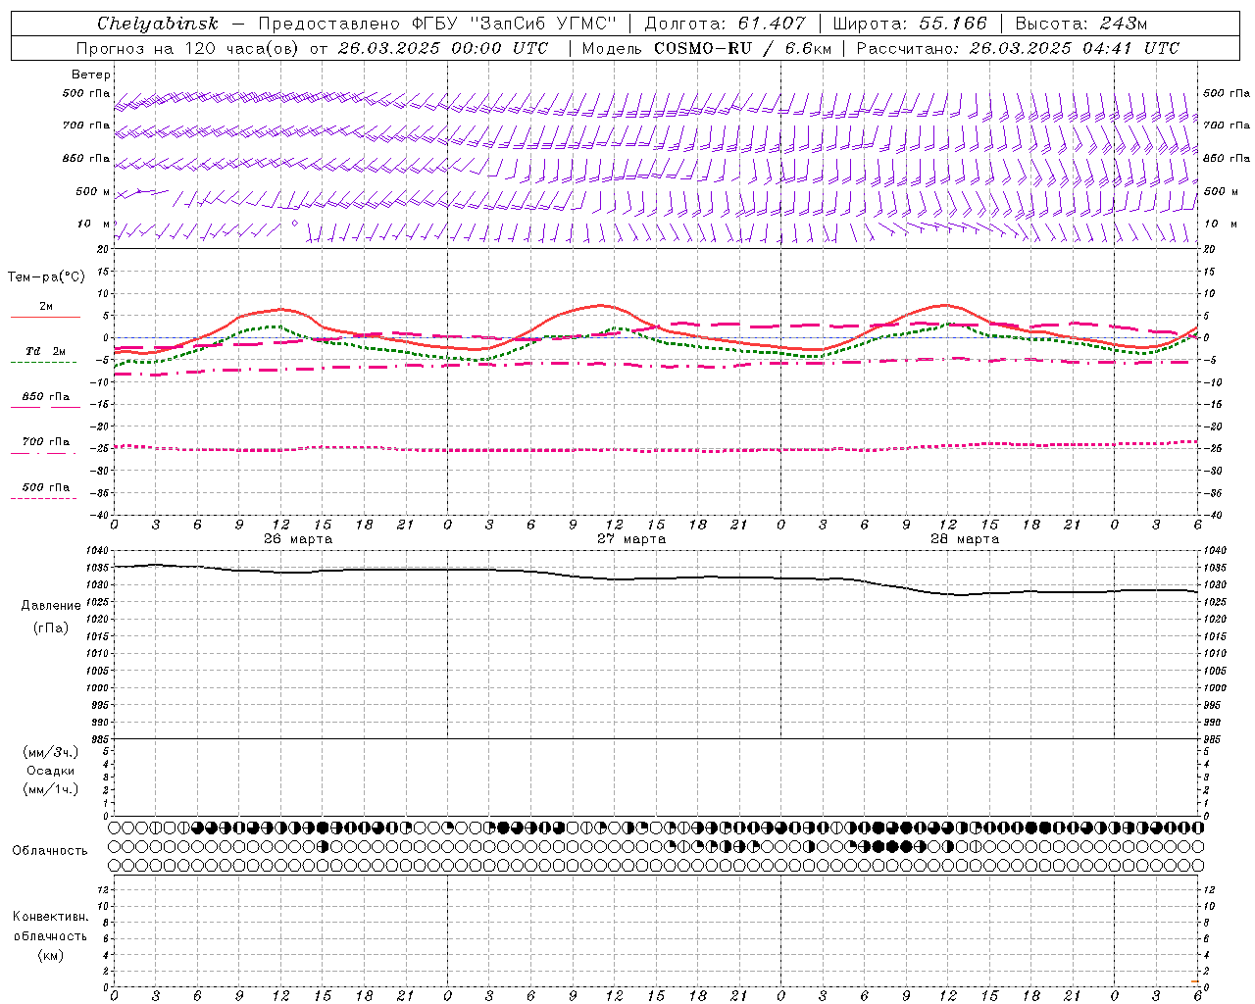Click the pink dash-dot 700 гПа legend line
This screenshot has width=1255, height=1004.
[x=43, y=453]
